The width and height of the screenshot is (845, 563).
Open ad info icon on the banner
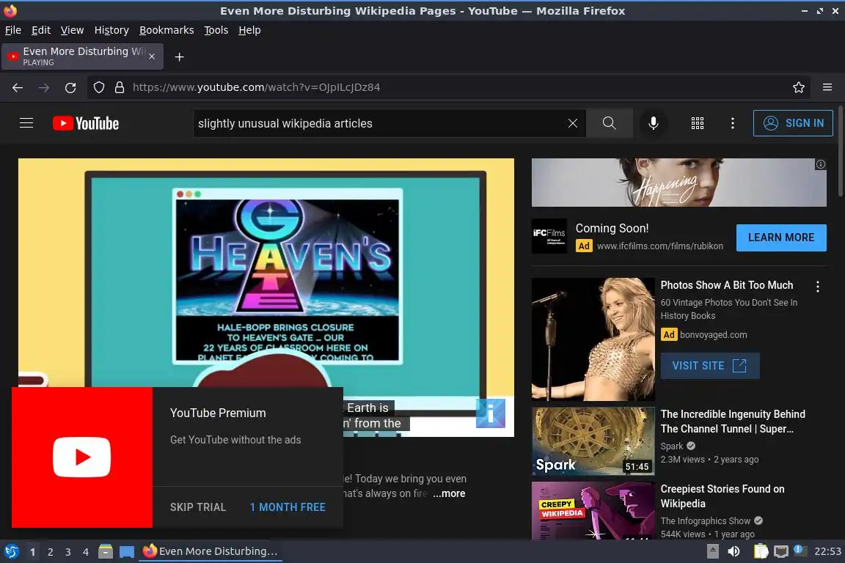coord(820,164)
